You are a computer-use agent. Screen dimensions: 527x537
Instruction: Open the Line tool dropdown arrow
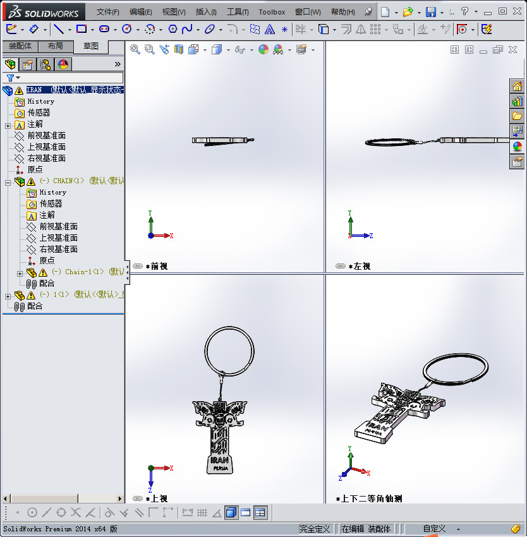click(x=70, y=30)
